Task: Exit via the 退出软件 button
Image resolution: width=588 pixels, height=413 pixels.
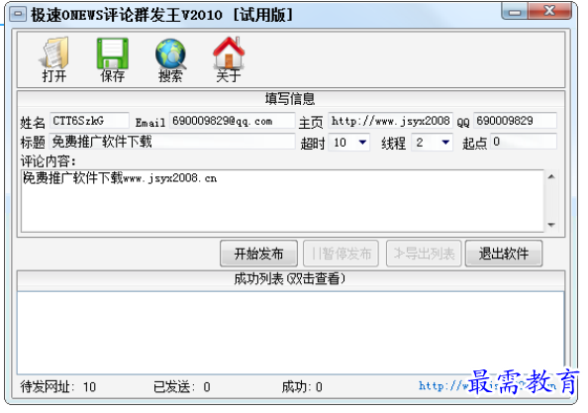Action: point(504,254)
